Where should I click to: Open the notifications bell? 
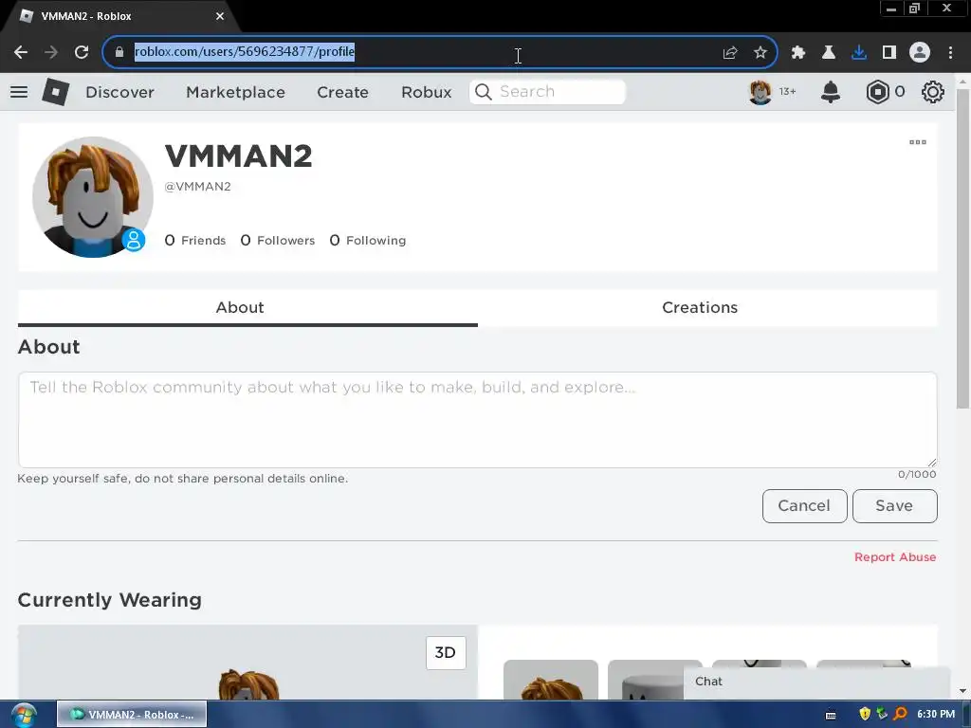[831, 92]
